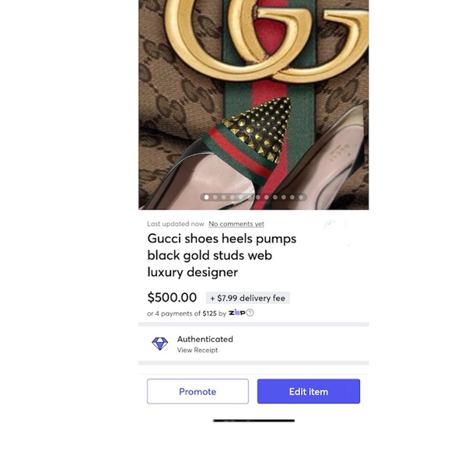Click the blue Authenticated diamond icon
This screenshot has height=451, width=451.
(160, 344)
